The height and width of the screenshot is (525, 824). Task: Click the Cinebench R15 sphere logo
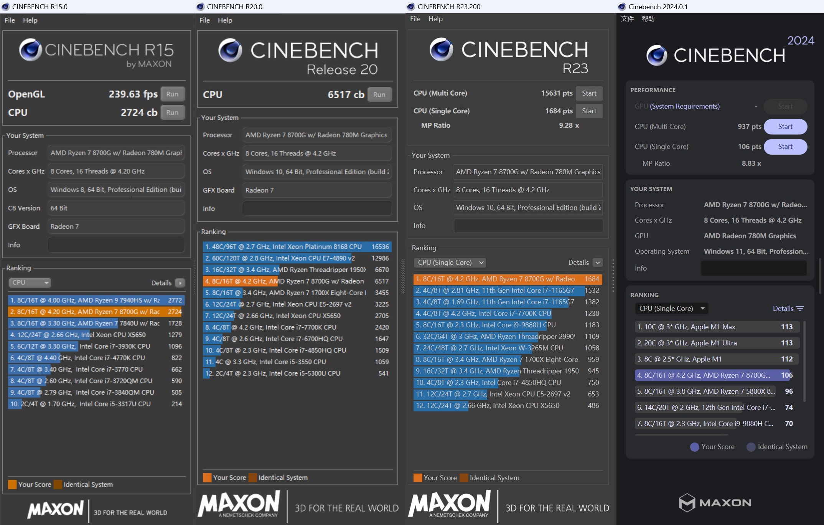pyautogui.click(x=30, y=50)
